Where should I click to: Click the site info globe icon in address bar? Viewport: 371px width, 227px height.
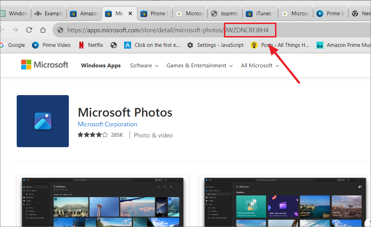pyautogui.click(x=61, y=30)
